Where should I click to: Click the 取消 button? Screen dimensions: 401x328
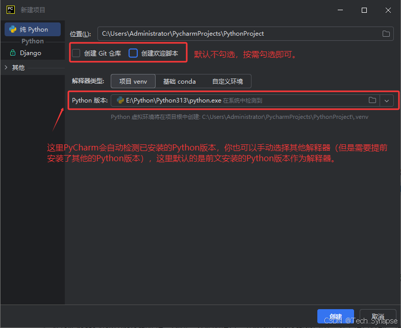pos(378,316)
